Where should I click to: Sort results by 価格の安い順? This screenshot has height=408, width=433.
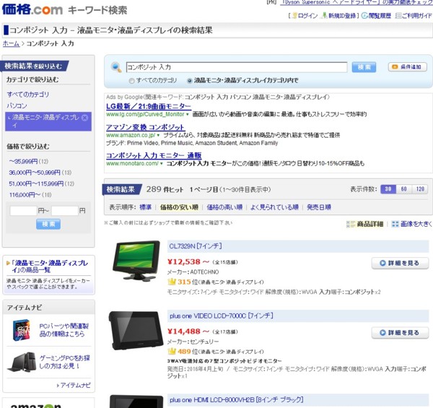179,207
